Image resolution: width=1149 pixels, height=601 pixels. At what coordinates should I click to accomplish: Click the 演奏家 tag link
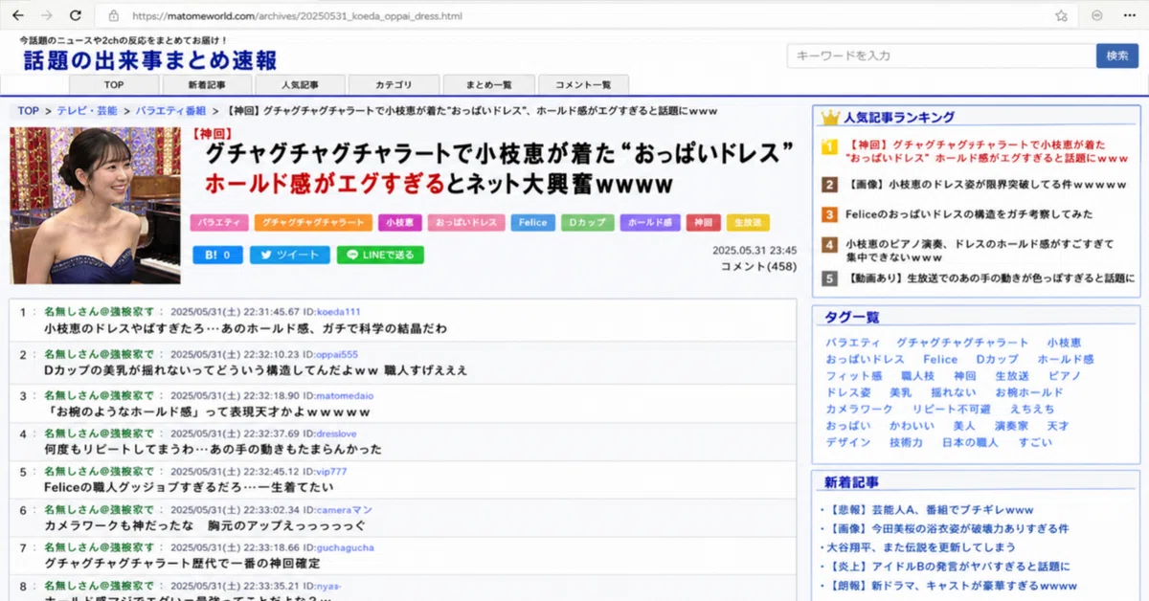(1010, 426)
